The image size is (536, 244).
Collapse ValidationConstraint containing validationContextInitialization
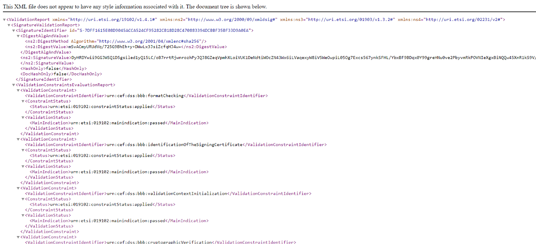pos(18,188)
